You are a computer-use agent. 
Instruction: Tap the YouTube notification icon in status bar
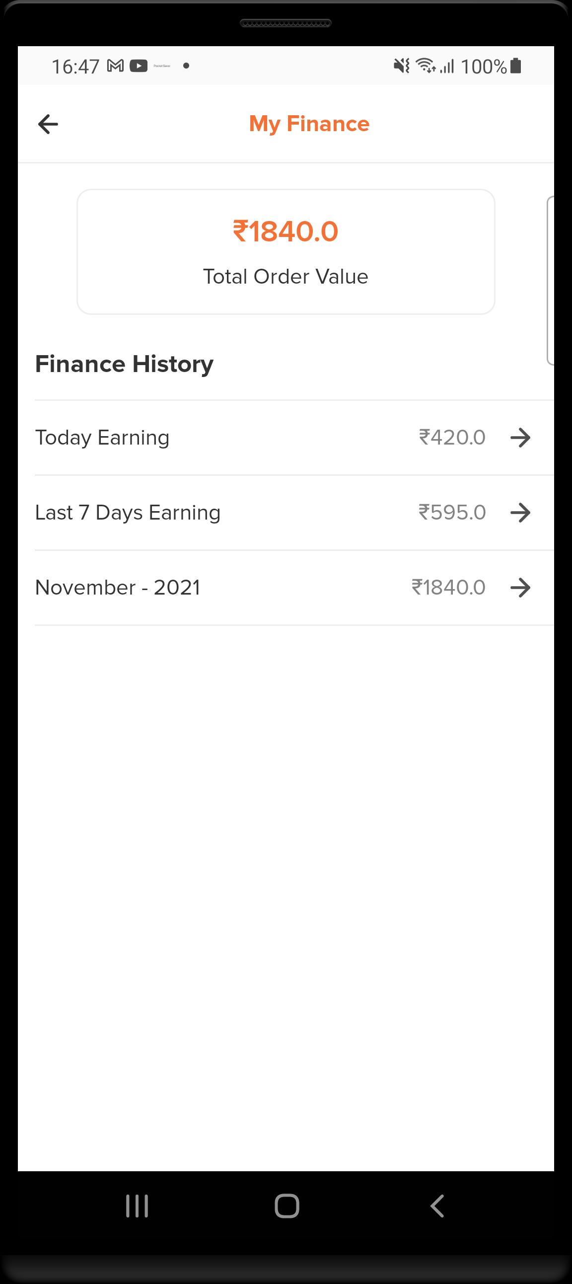pyautogui.click(x=139, y=66)
